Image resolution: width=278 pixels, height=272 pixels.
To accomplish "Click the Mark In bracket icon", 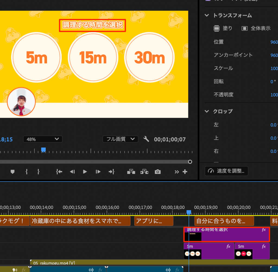I will point(26,172).
